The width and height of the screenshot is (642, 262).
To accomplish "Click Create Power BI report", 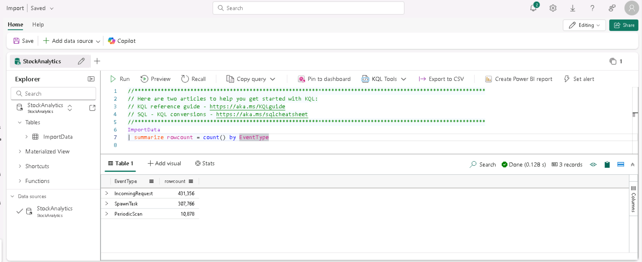I will point(519,79).
